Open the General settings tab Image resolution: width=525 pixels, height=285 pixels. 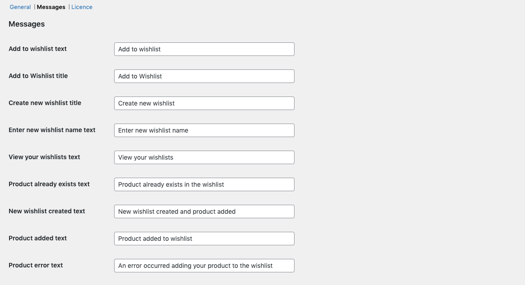[x=20, y=7]
